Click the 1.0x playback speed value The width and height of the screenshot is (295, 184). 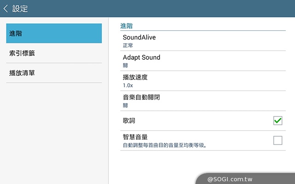(128, 85)
